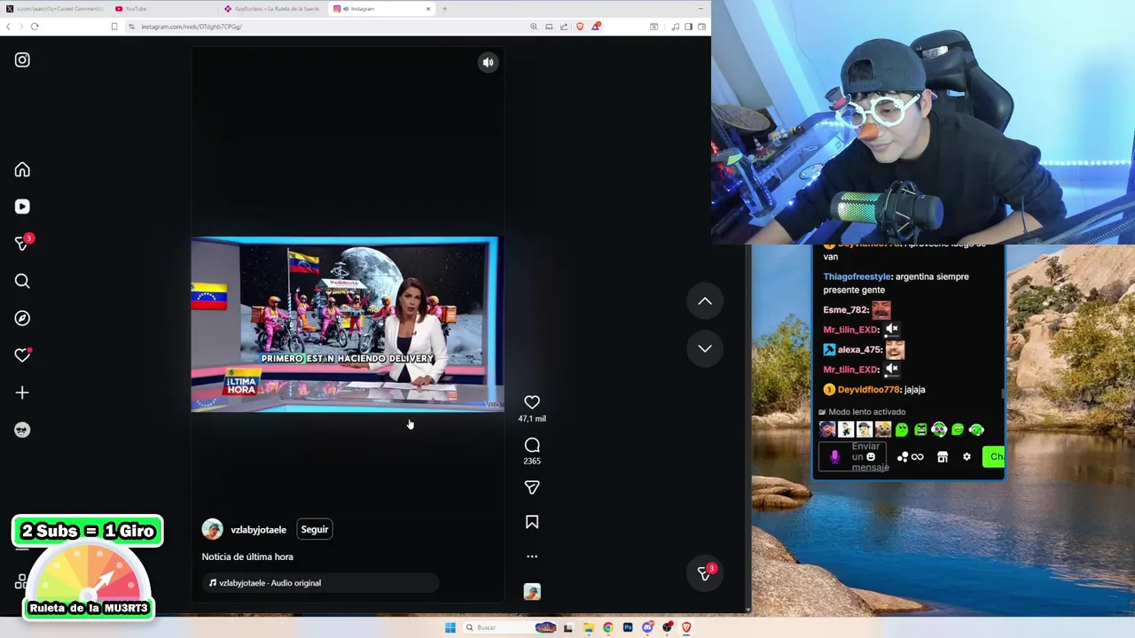This screenshot has width=1135, height=638.
Task: Follow vzlabyjotaele with Seguir button
Action: [315, 529]
